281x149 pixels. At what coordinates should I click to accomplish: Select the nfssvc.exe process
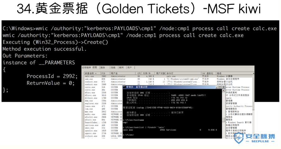pyautogui.click(x=103, y=120)
